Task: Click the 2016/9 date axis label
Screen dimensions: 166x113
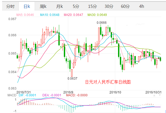Action: click(68, 92)
